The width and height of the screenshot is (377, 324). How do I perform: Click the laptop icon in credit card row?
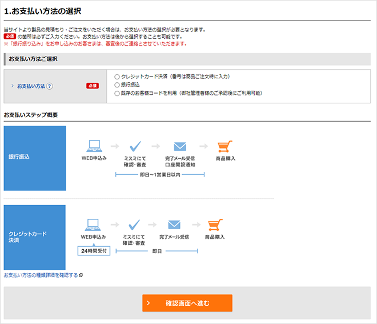click(x=94, y=225)
